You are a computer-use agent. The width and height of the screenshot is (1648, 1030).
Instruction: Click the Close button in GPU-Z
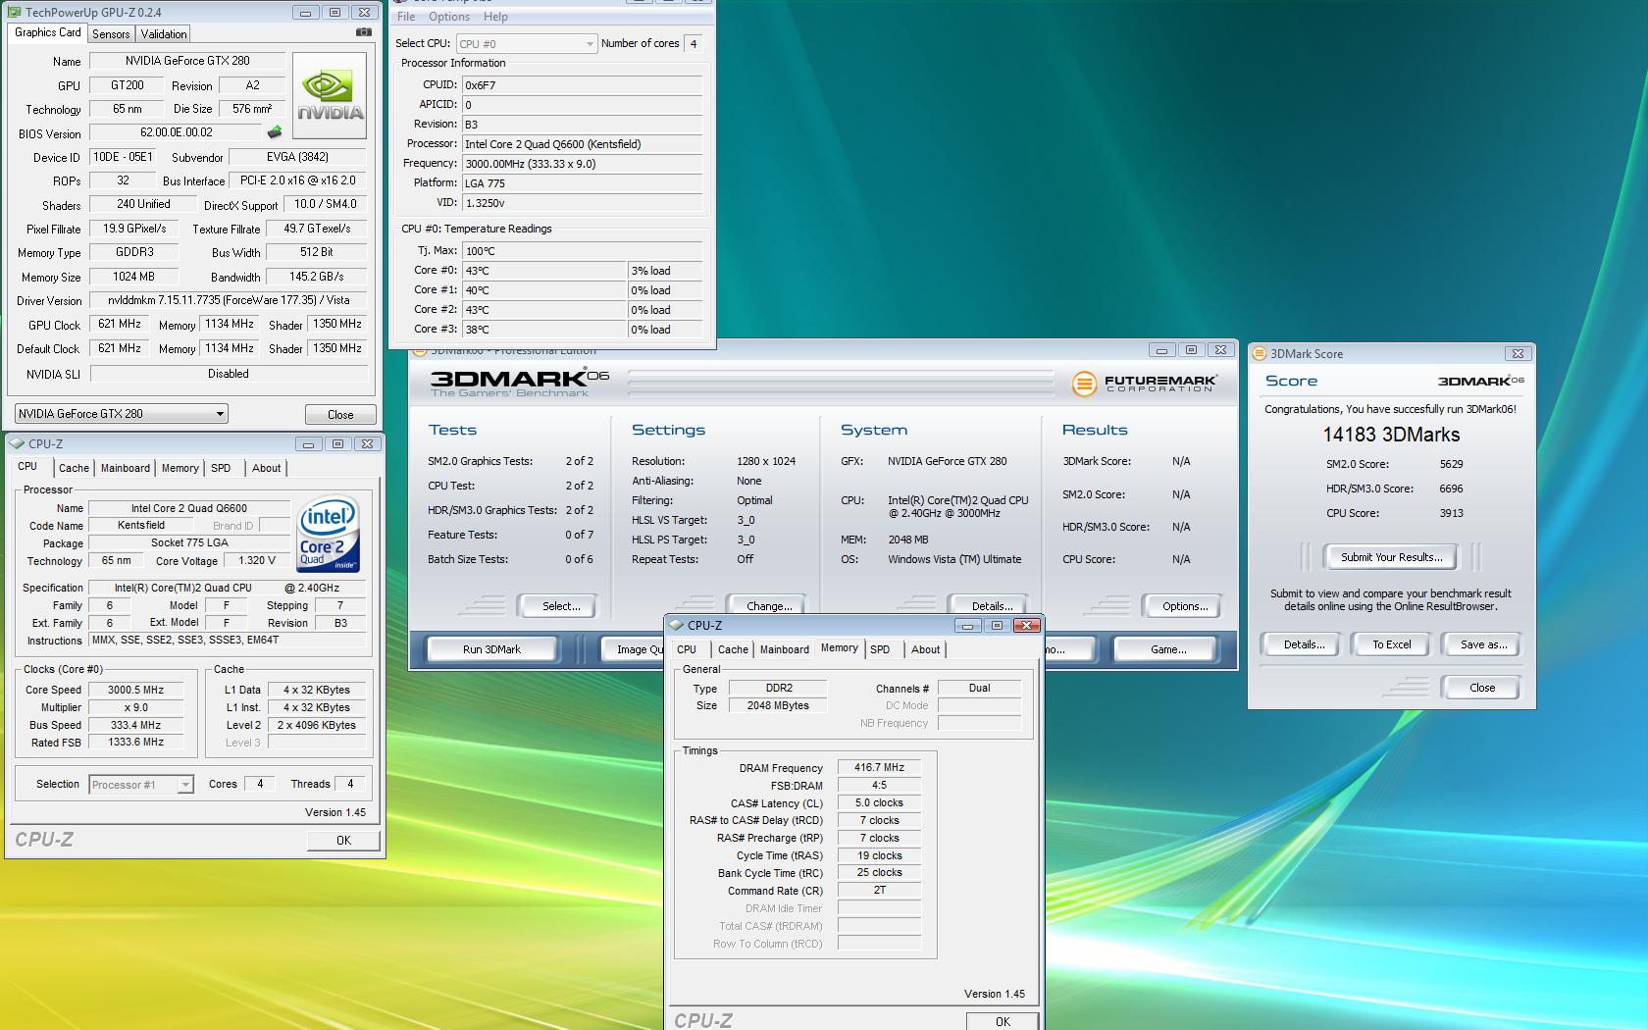point(340,415)
